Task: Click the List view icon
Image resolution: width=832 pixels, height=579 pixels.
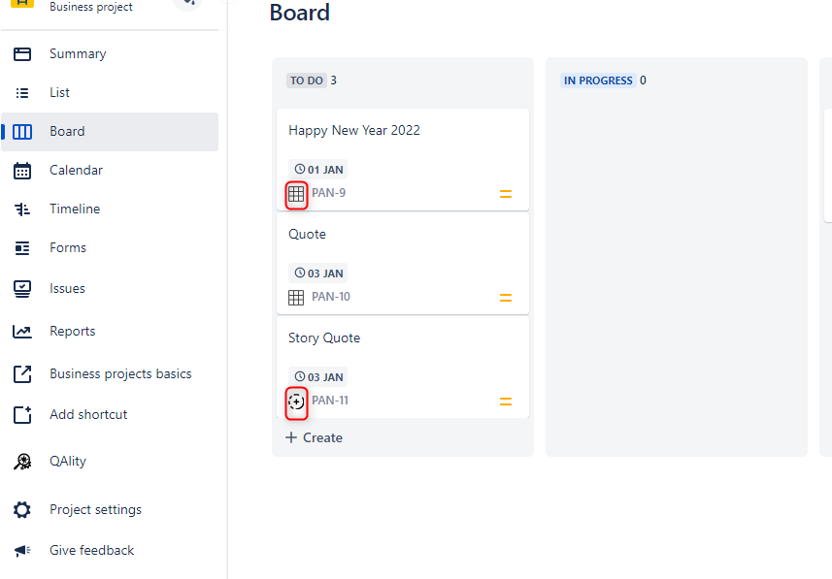Action: (22, 93)
